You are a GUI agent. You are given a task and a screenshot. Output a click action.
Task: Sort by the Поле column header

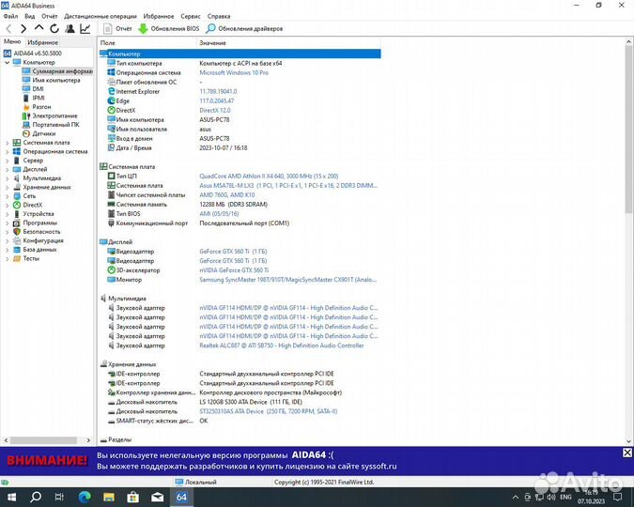tap(147, 42)
